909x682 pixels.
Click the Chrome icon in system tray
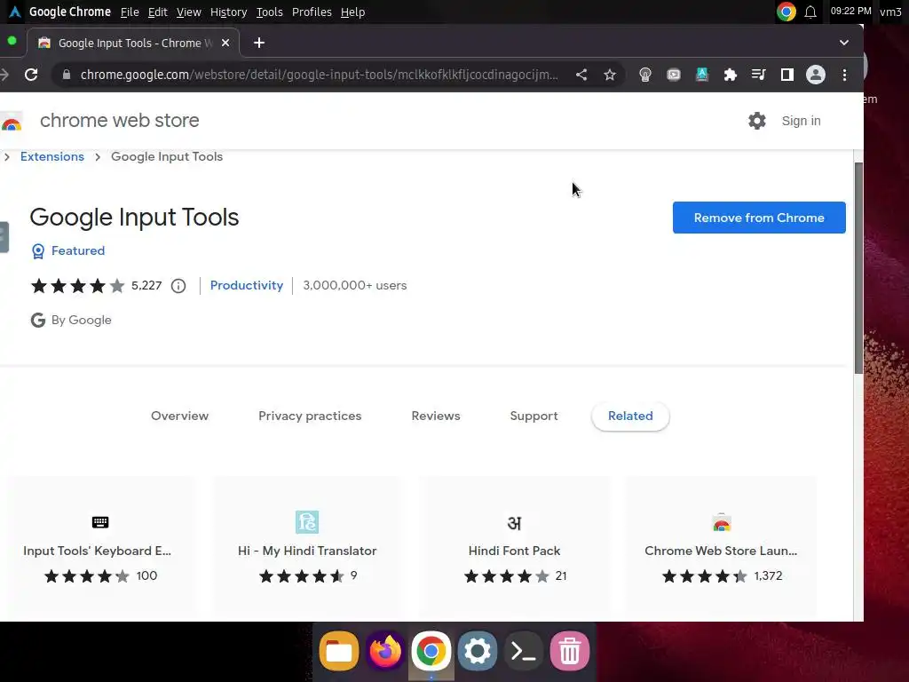tap(786, 12)
